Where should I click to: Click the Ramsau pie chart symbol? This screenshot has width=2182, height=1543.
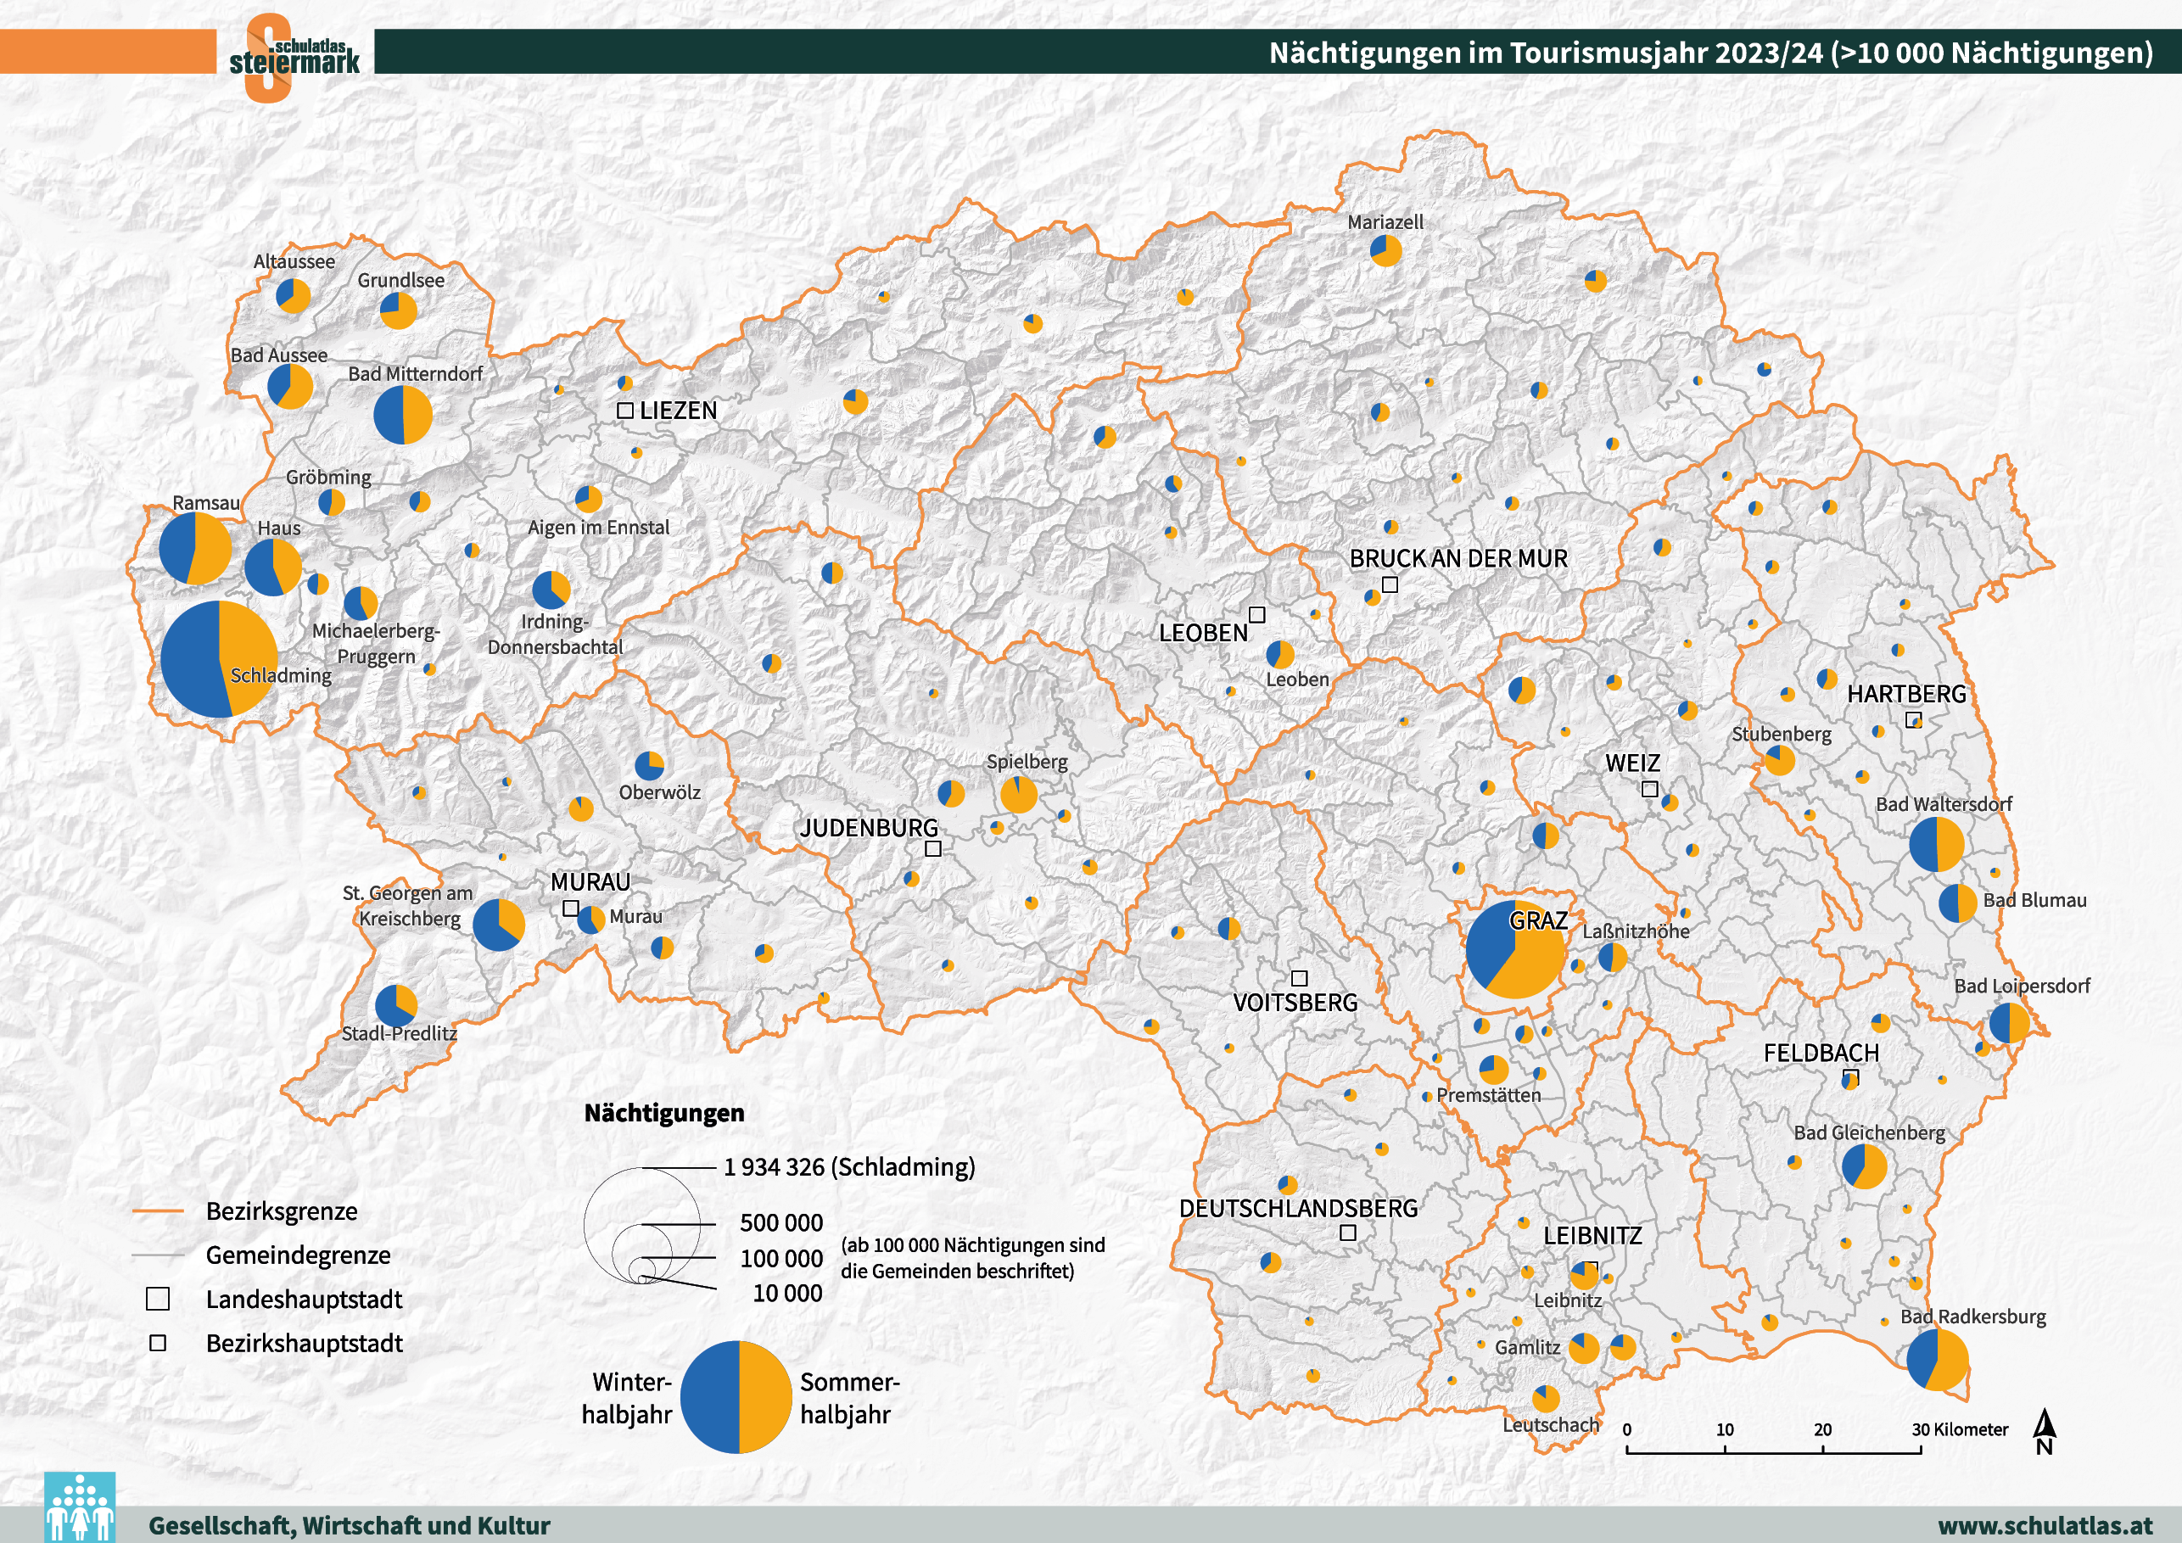click(195, 548)
